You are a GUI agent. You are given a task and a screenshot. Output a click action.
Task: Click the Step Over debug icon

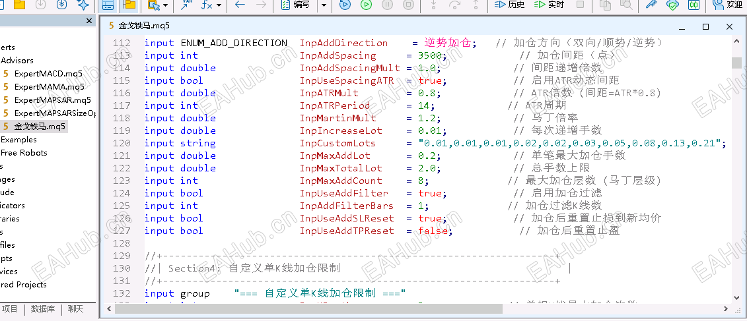click(454, 5)
